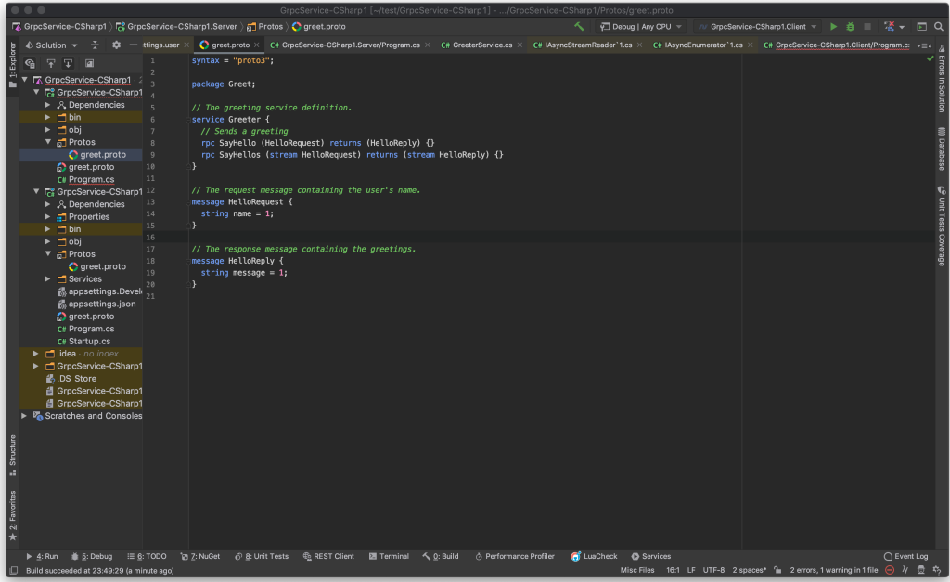Click the settings sync icon at status bar end
Viewport: 950px width, 582px height.
(x=937, y=570)
